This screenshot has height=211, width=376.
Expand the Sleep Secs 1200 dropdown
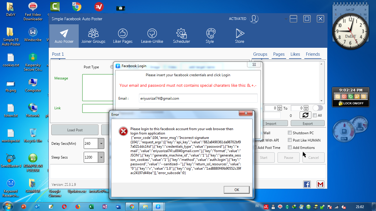pyautogui.click(x=101, y=157)
